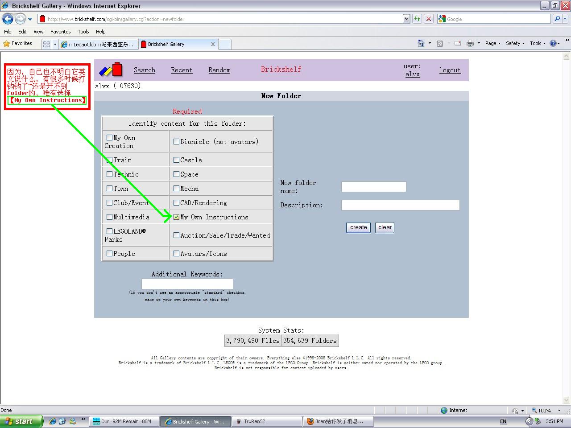Click the Google search box
This screenshot has height=428, width=571.
pos(494,19)
